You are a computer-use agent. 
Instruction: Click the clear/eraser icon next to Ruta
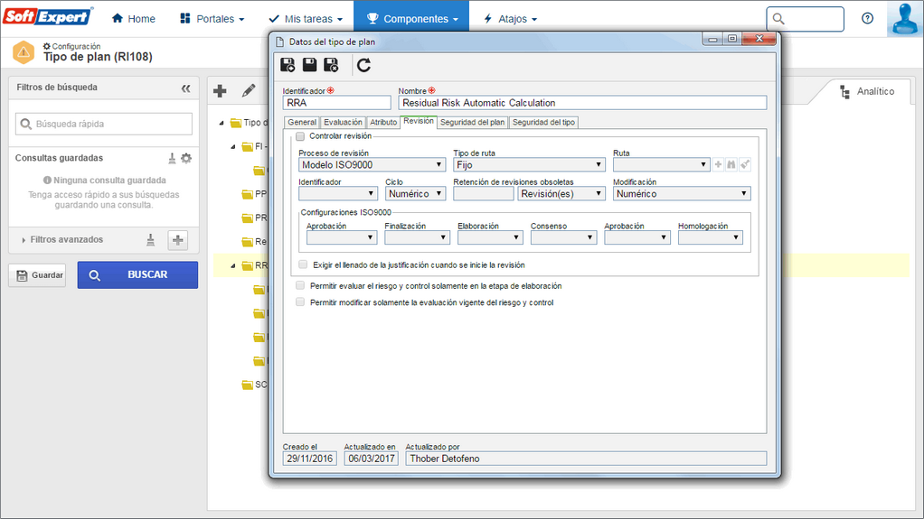point(745,165)
